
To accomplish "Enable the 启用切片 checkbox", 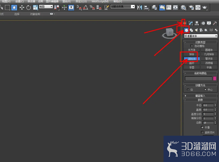I will point(202,132).
